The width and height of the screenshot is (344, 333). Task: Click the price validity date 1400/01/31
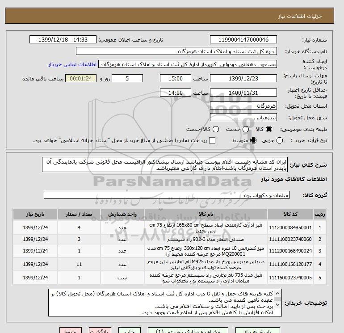243,93
